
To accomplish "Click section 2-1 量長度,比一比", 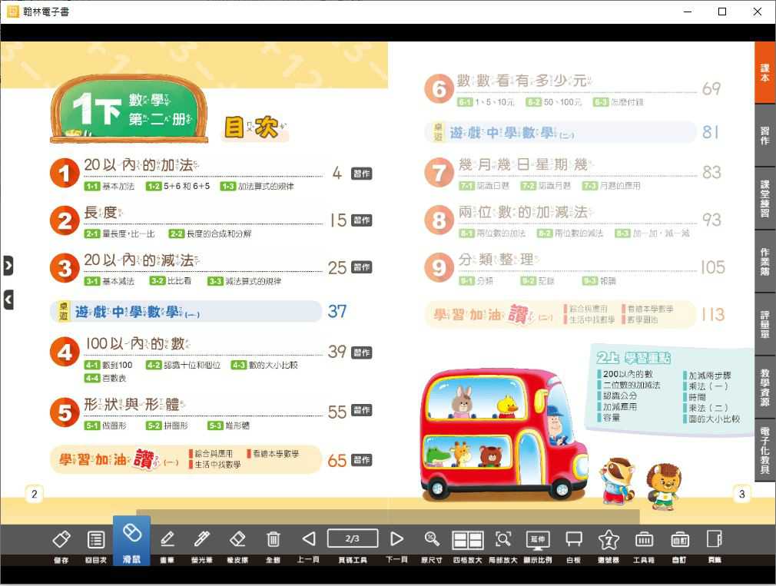I will [x=120, y=234].
